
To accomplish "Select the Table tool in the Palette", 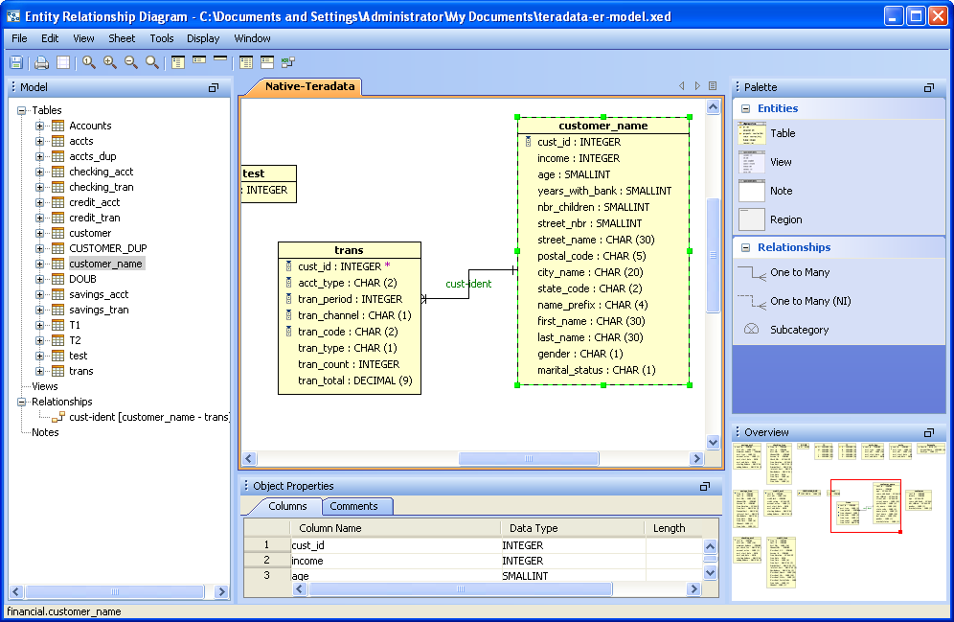I will (781, 133).
